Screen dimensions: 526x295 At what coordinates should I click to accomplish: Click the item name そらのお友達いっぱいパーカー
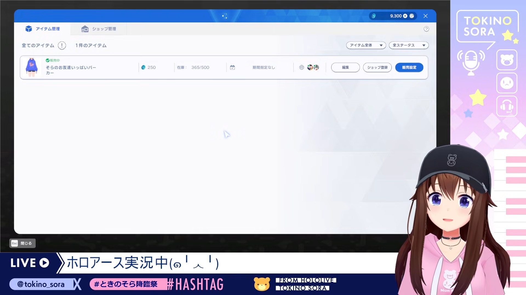coord(71,70)
